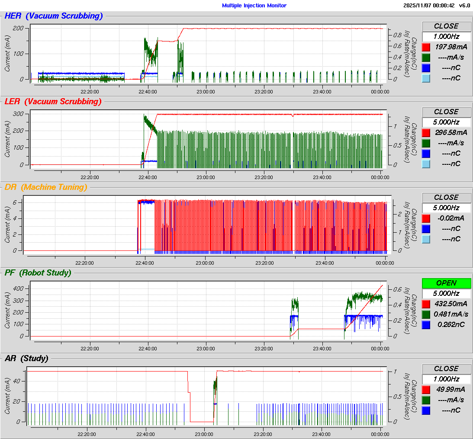Click the PF green injection rate swatch
The height and width of the screenshot is (439, 473).
pos(426,314)
